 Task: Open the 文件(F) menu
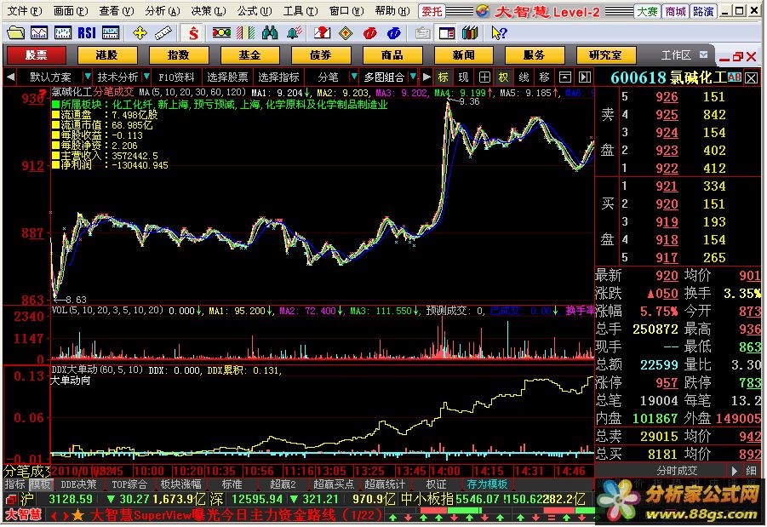tap(25, 11)
